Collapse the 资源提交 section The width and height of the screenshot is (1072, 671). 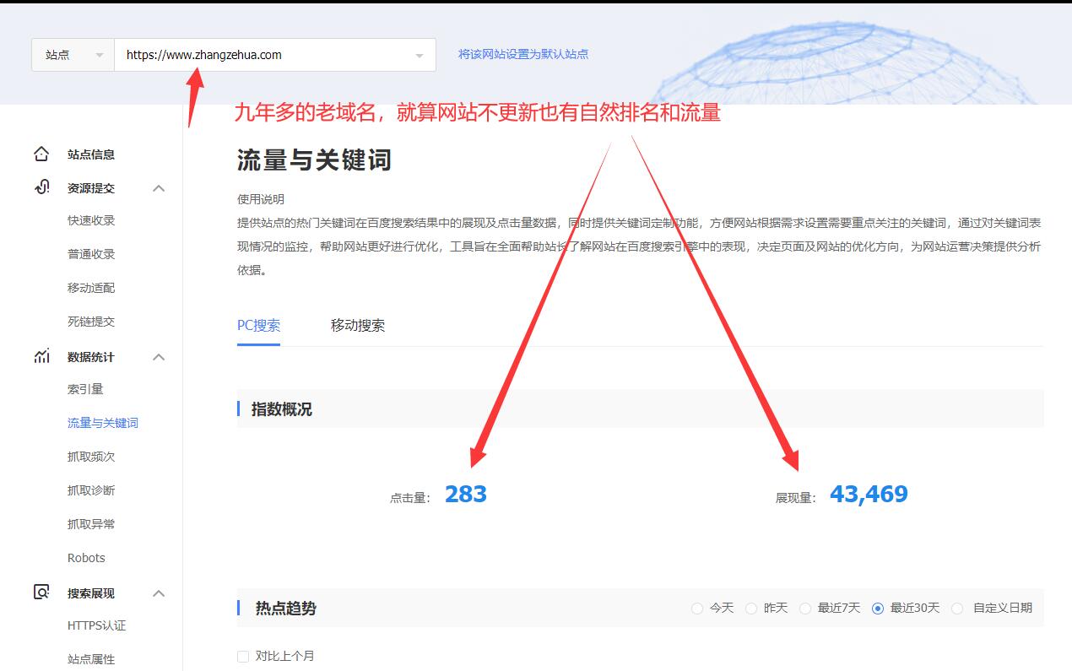tap(159, 187)
